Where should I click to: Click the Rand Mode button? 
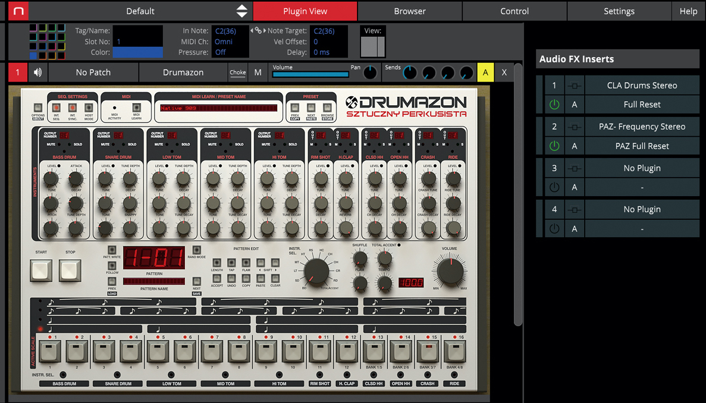(x=196, y=250)
